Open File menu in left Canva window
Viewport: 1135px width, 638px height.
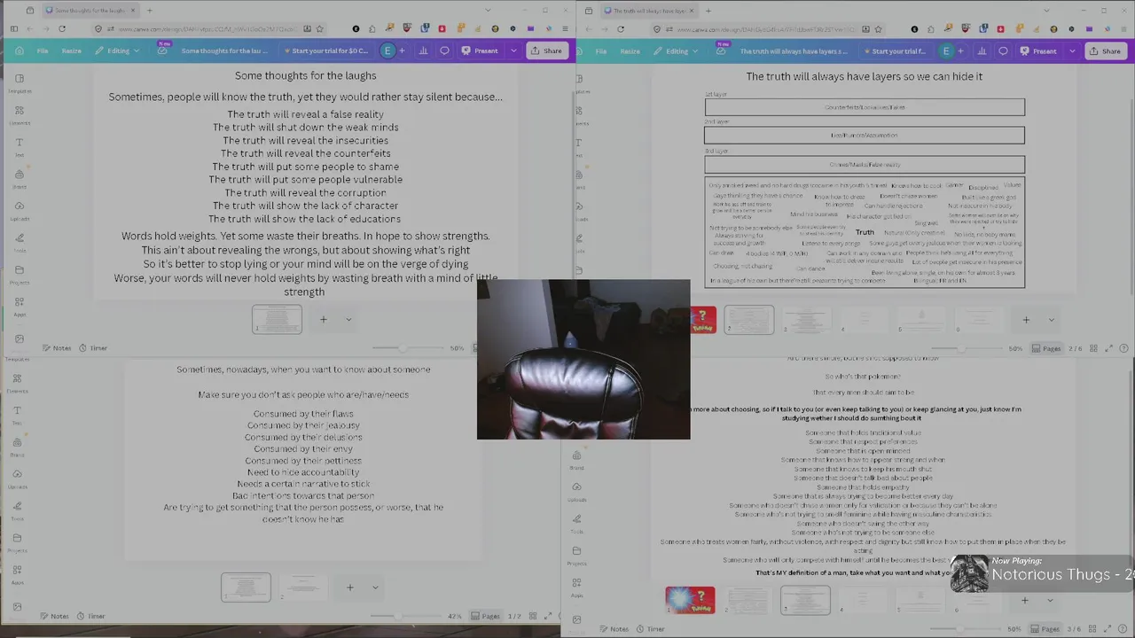pyautogui.click(x=43, y=51)
